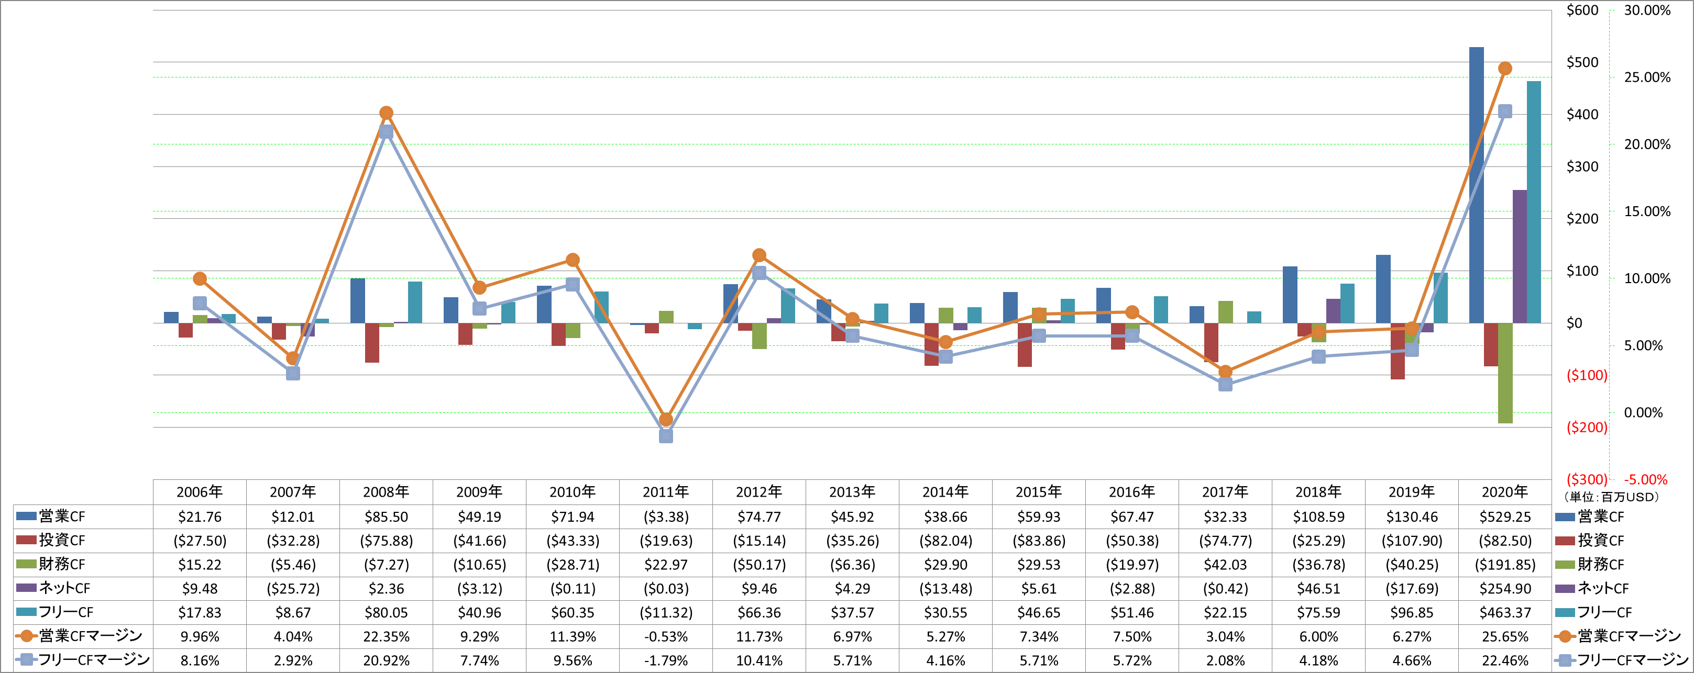
Task: Click 2009年 投資CF value ($41.66)
Action: [479, 541]
